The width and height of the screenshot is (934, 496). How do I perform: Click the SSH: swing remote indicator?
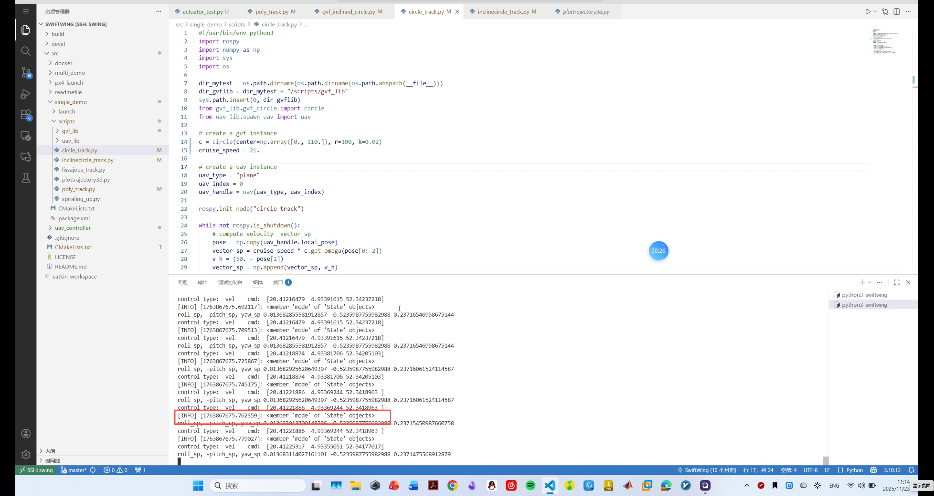tap(36, 470)
